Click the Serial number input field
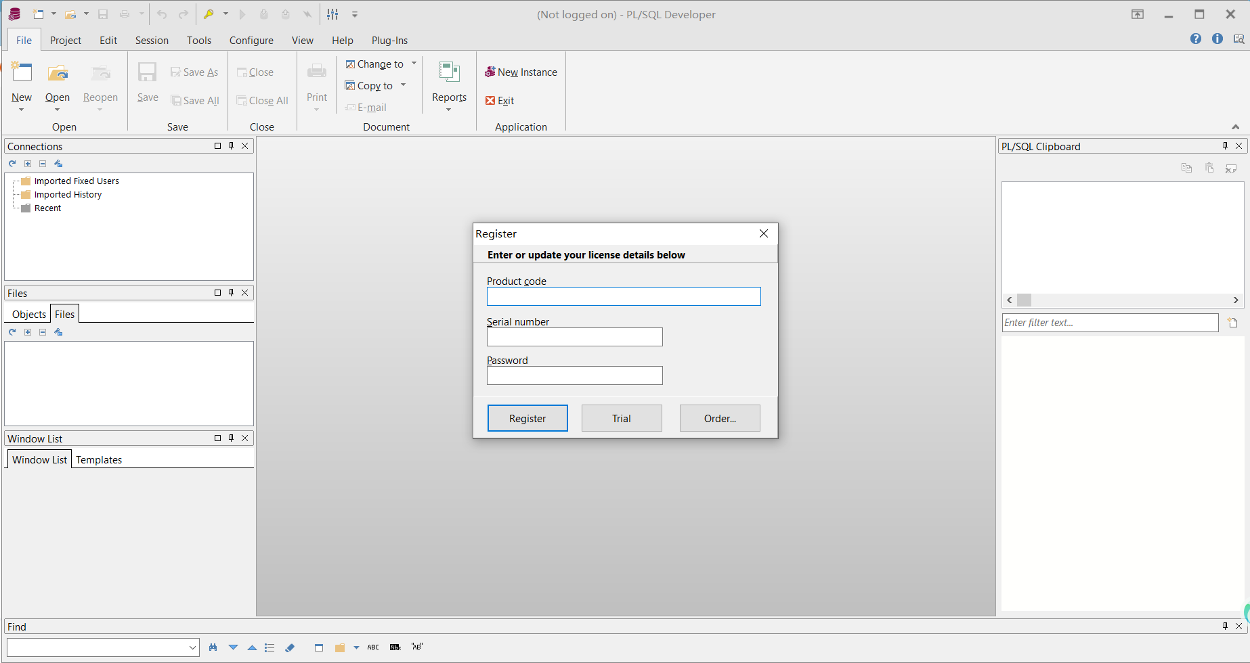 [575, 337]
